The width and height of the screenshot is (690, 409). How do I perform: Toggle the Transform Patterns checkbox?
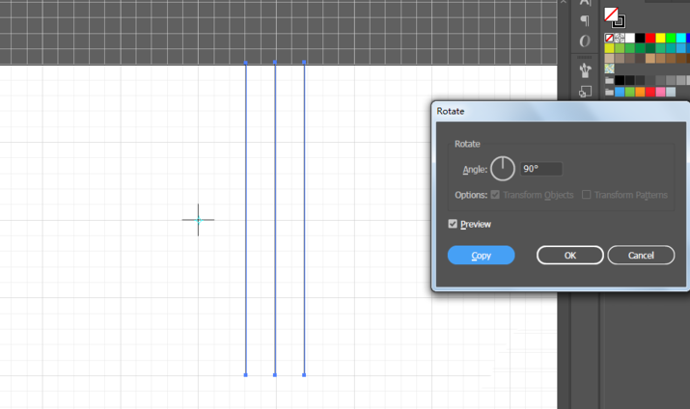pyautogui.click(x=586, y=195)
